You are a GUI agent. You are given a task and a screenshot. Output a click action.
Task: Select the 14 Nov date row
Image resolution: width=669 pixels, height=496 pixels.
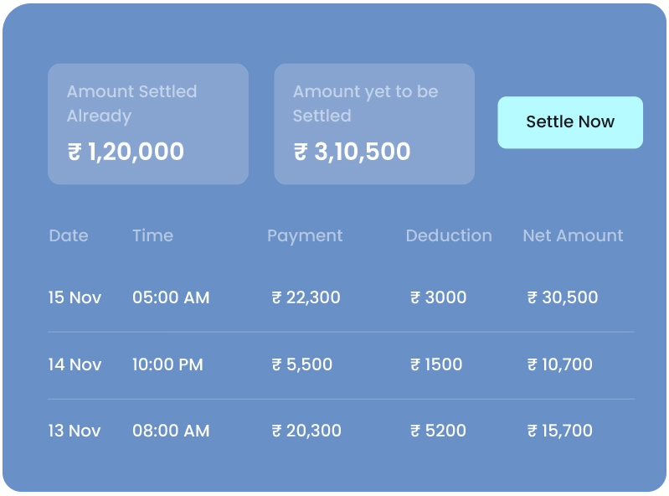tap(75, 364)
